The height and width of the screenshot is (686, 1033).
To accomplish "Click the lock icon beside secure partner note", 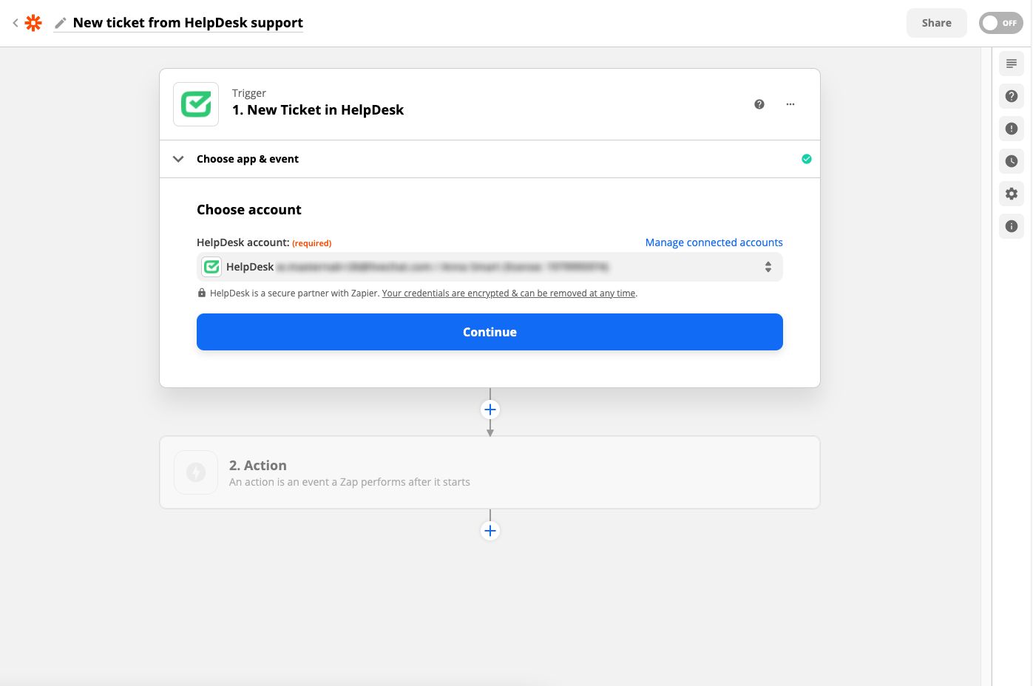I will pos(202,293).
